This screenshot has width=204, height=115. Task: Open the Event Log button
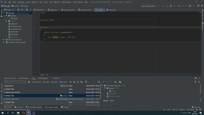coord(196,107)
